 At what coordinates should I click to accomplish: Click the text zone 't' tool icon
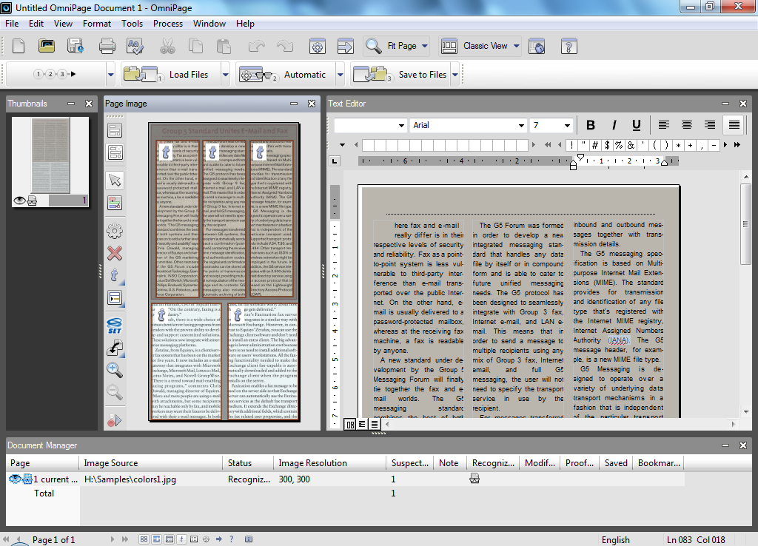click(115, 275)
